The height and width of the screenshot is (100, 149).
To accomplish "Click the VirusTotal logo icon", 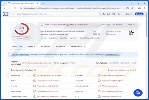I will coord(5,14).
